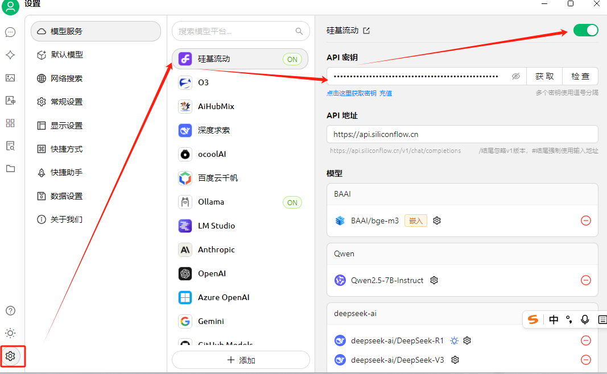Remove the Qwen2.5-7B-Instruct model
The height and width of the screenshot is (374, 607).
[586, 280]
